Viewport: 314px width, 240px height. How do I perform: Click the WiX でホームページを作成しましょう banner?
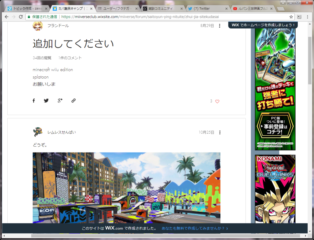point(263,25)
